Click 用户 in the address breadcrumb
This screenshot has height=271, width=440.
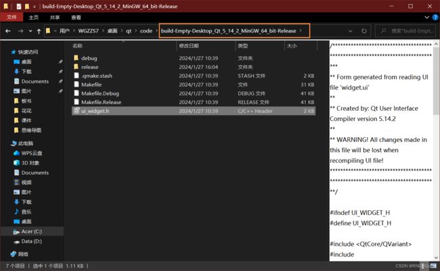(x=64, y=31)
